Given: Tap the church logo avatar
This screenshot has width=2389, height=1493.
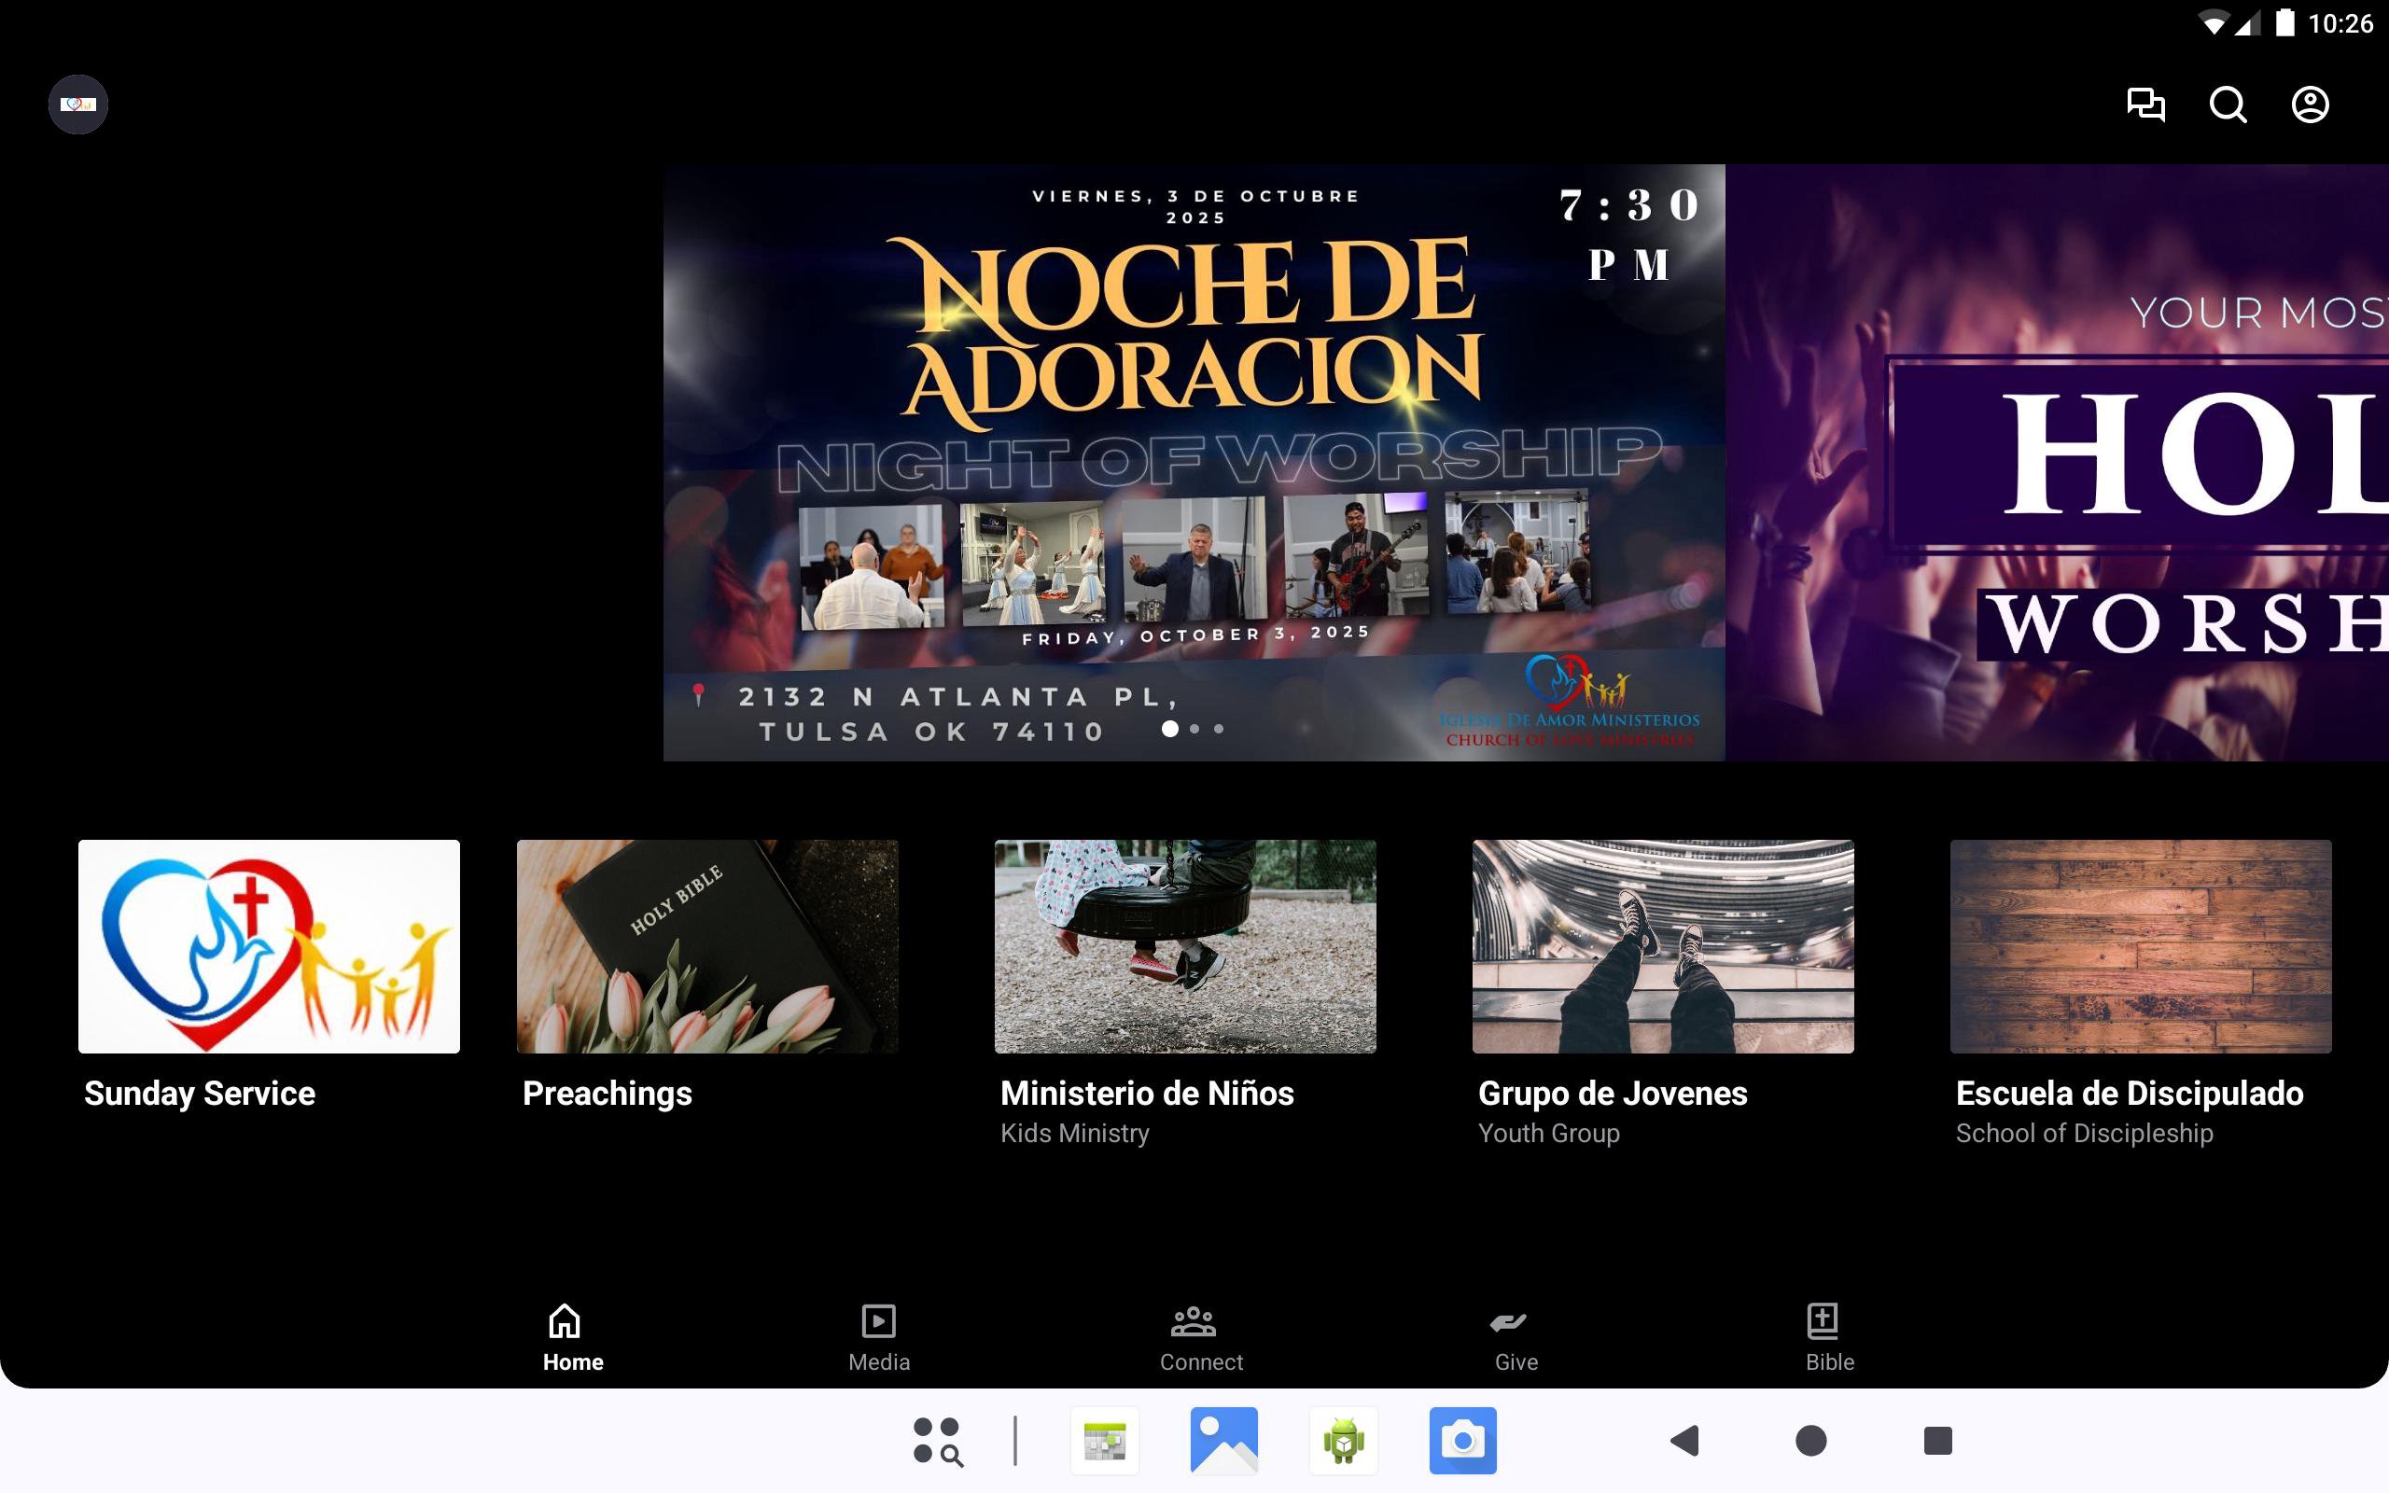Looking at the screenshot, I should click(78, 105).
